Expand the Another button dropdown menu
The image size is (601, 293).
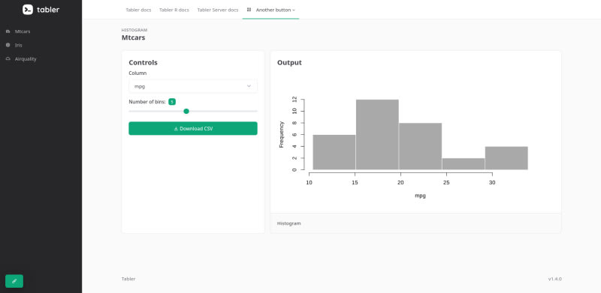(x=271, y=10)
